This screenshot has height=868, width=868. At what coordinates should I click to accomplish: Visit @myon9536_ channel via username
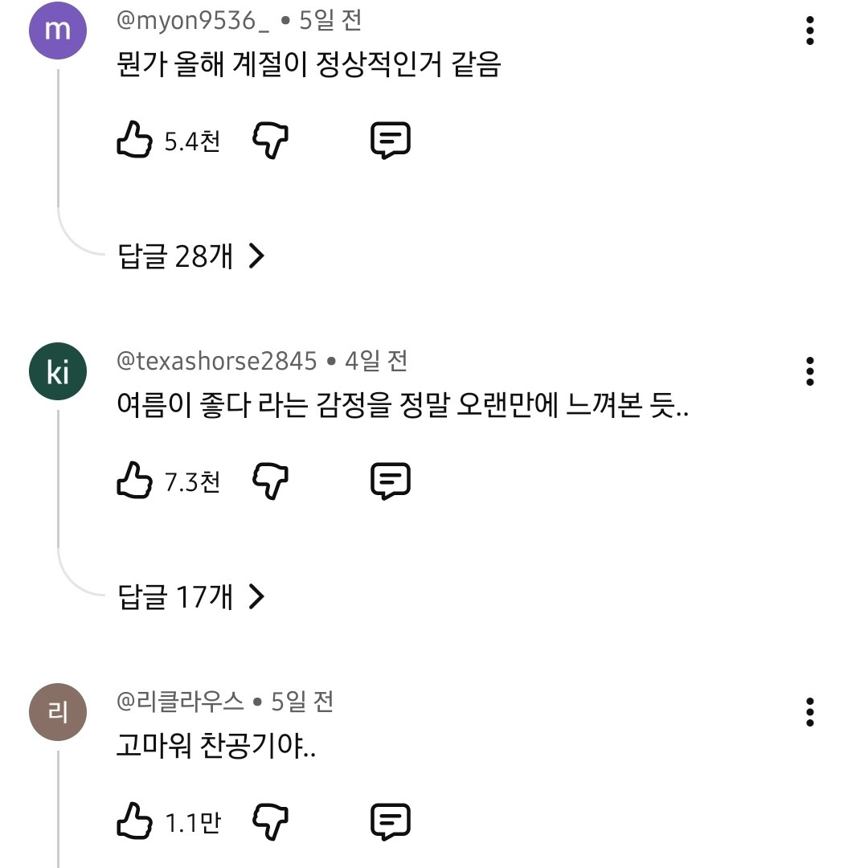[x=193, y=21]
